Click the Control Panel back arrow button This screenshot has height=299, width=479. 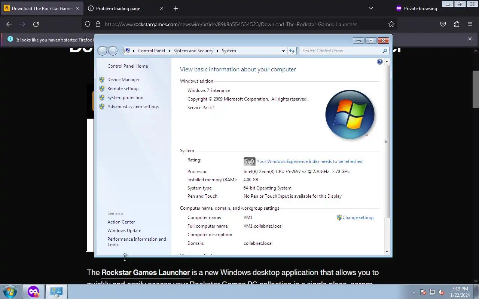tap(102, 51)
